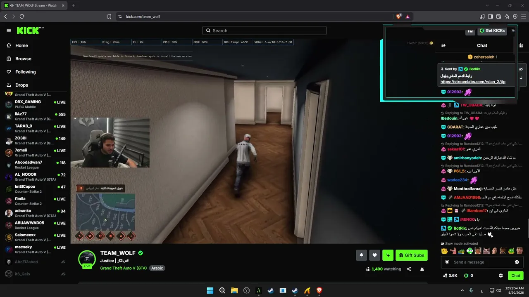Open ZO3BI channel in sidebar
The image size is (529, 297).
35,141
